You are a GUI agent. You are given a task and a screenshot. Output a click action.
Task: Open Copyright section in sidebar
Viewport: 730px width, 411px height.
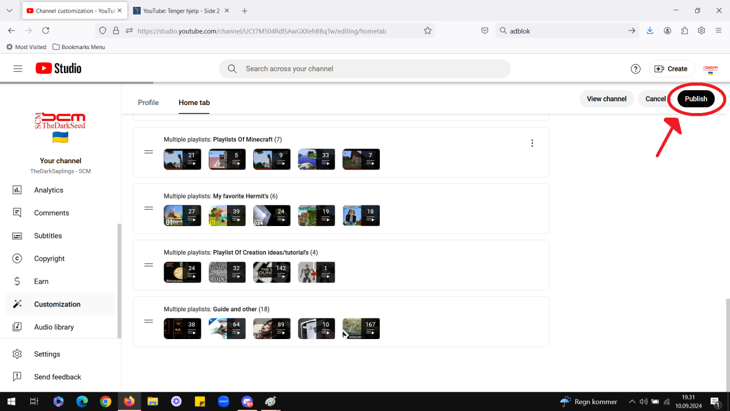(x=49, y=259)
